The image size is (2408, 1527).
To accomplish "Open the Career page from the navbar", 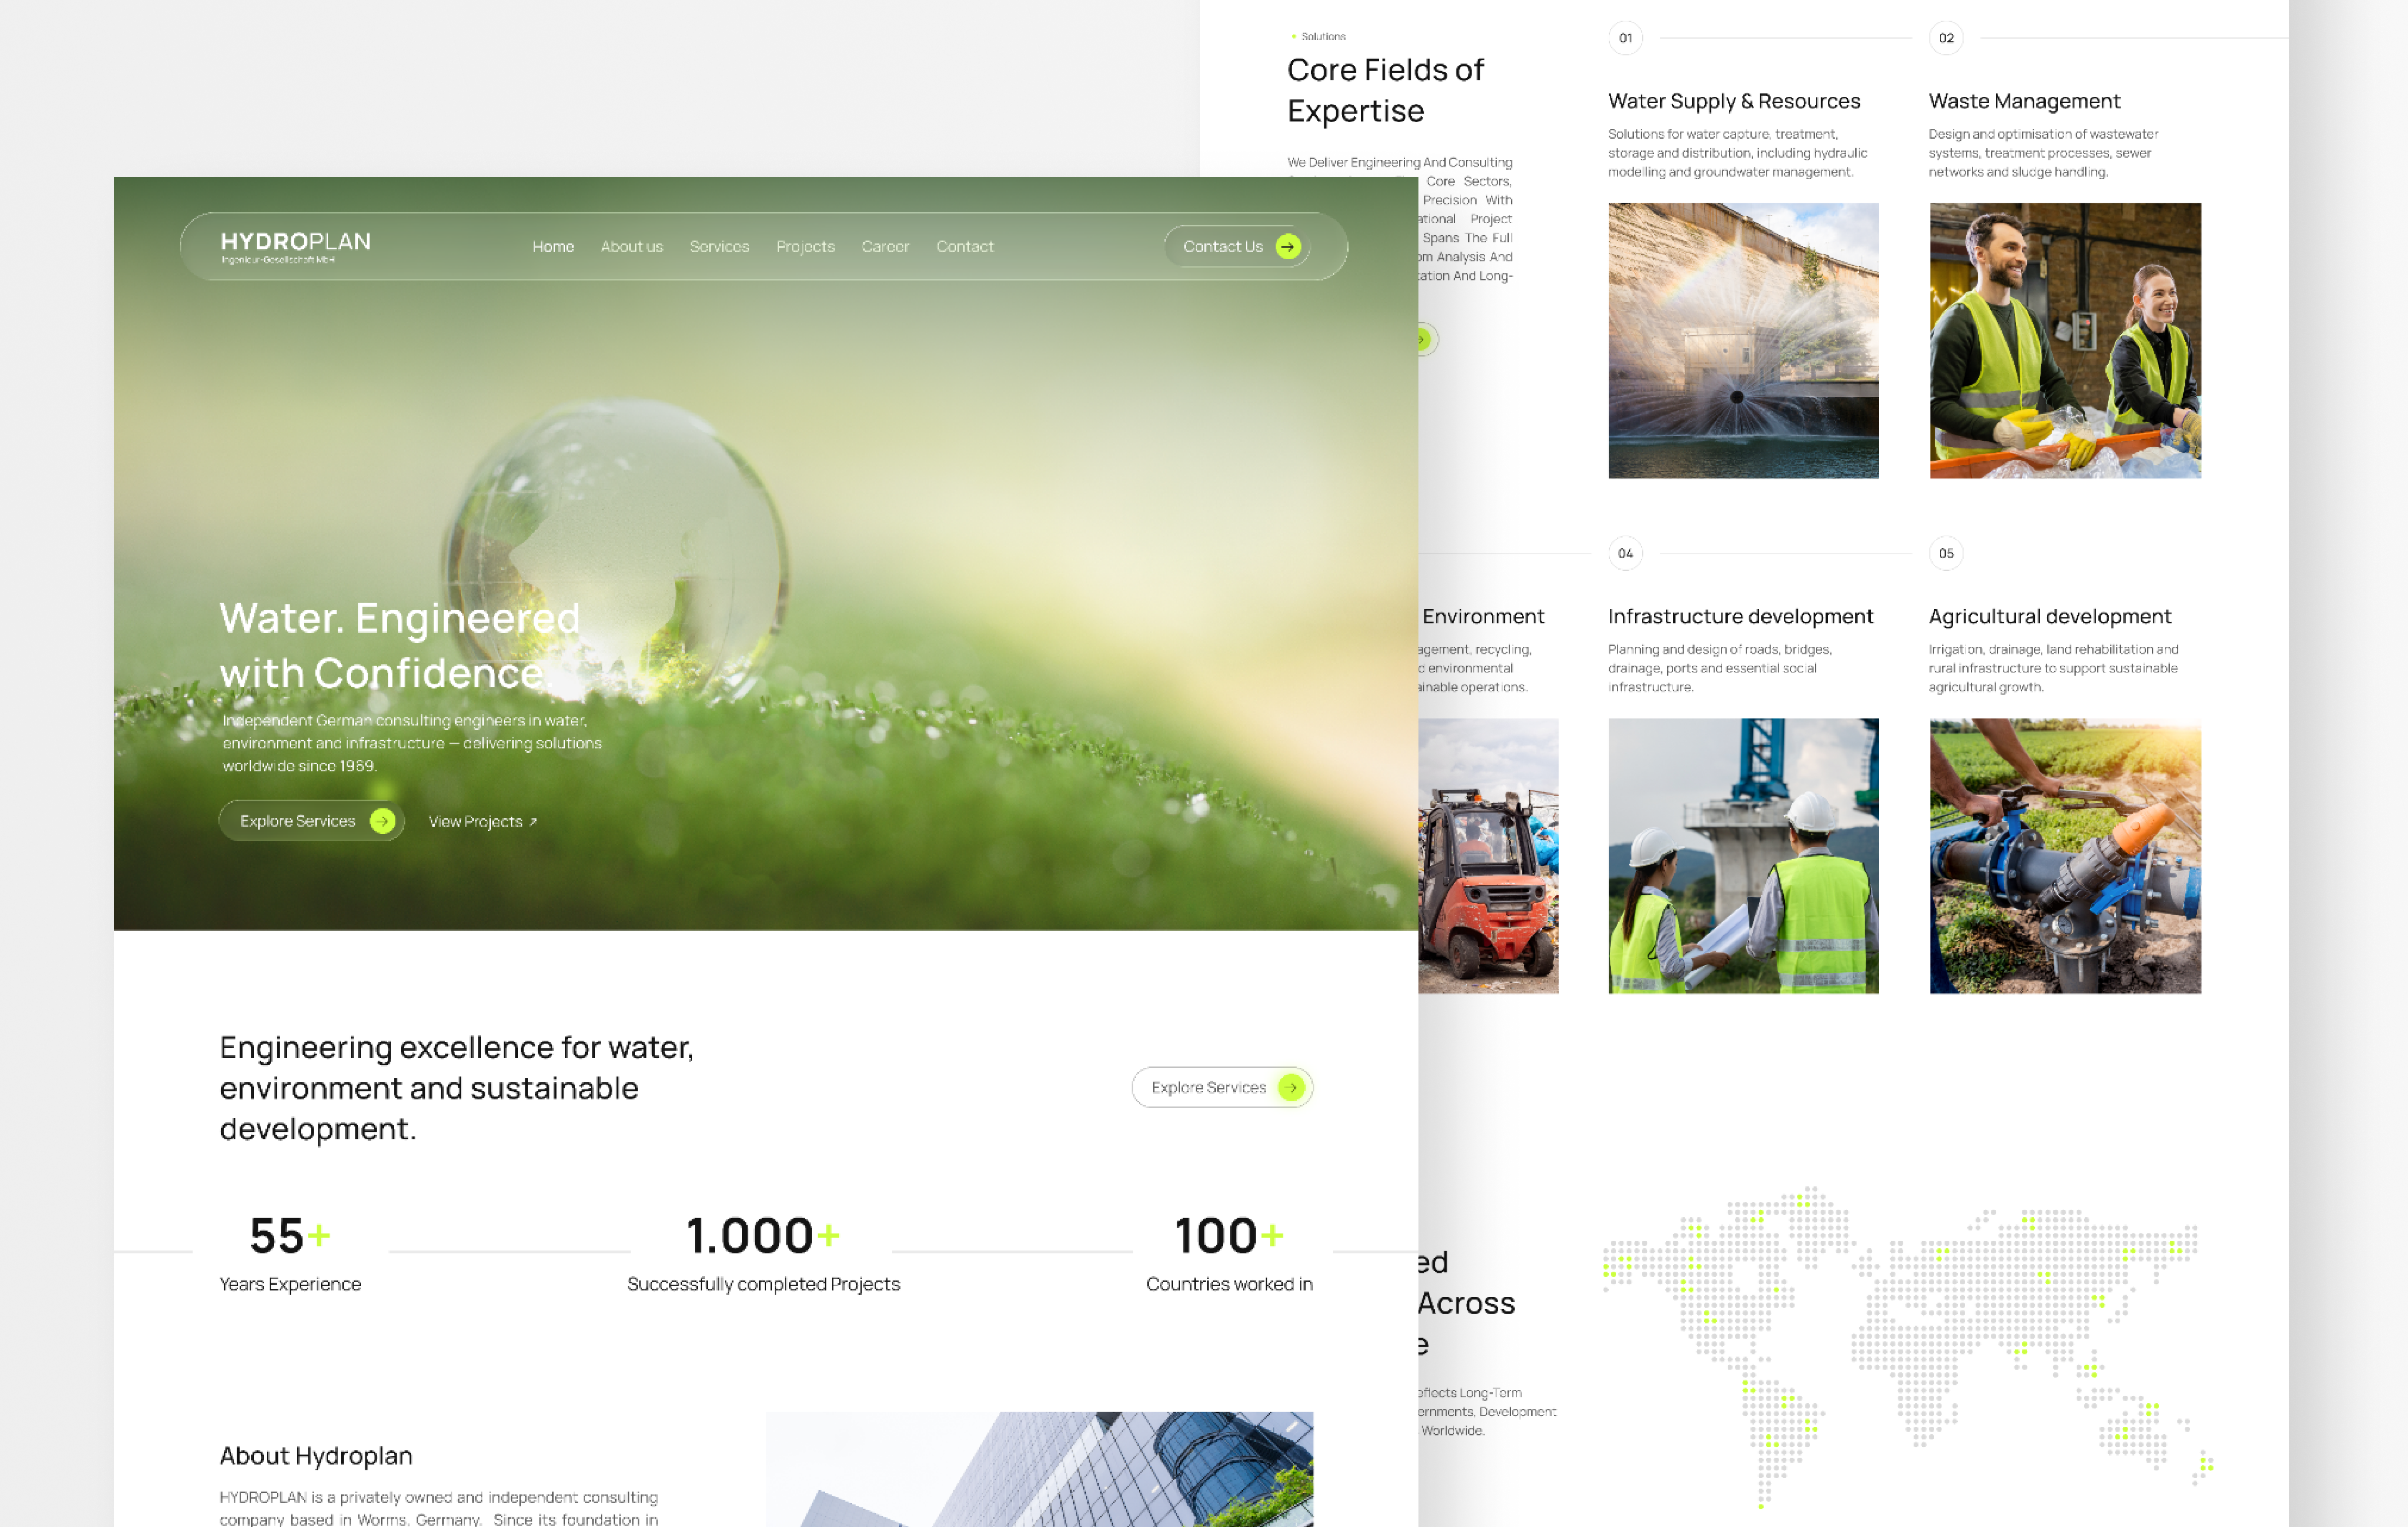I will (x=885, y=246).
